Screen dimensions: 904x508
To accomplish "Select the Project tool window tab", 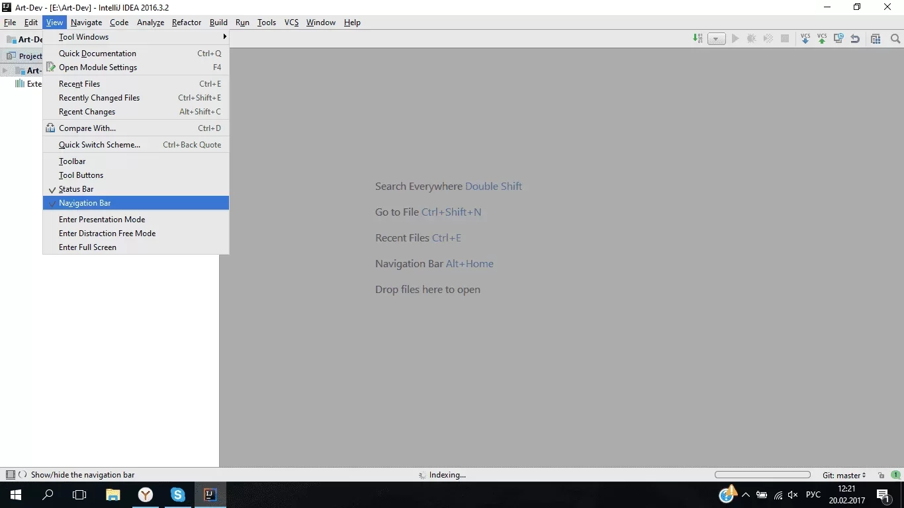I will click(x=25, y=56).
